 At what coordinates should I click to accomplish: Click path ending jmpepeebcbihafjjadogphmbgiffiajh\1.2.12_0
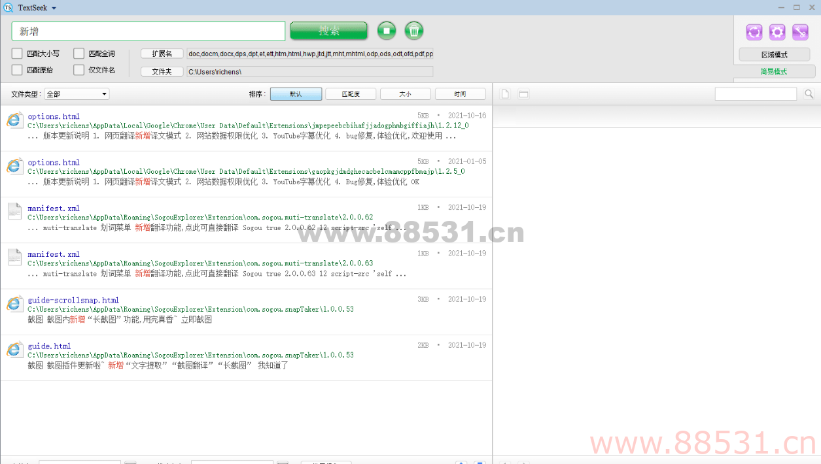248,125
